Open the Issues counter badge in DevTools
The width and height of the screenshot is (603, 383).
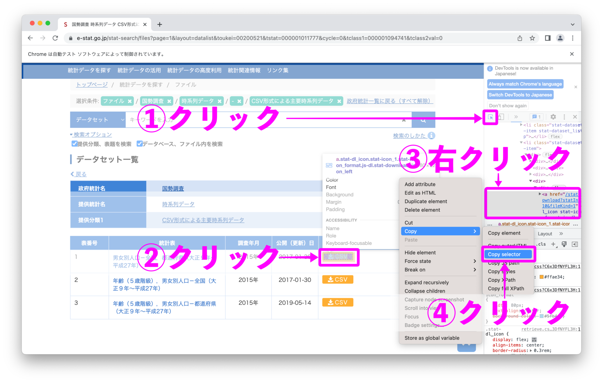[x=536, y=117]
